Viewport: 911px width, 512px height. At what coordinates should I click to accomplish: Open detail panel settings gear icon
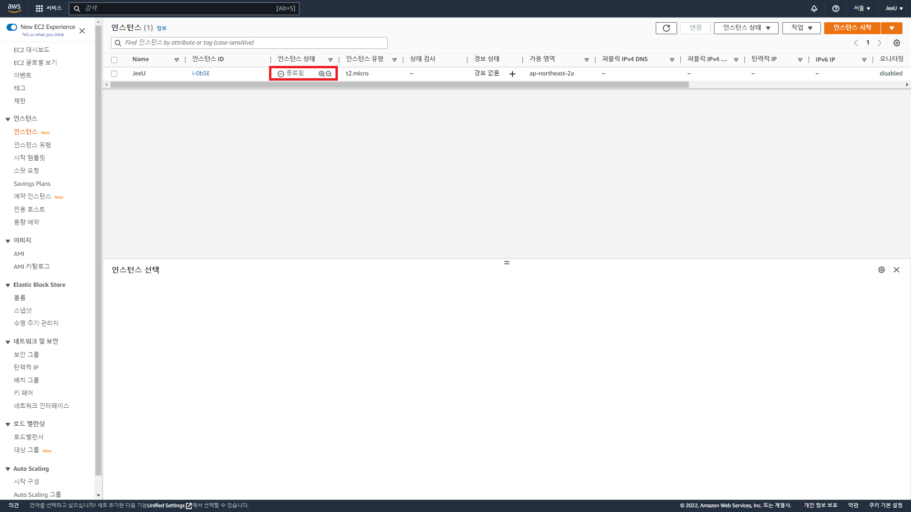pos(882,270)
